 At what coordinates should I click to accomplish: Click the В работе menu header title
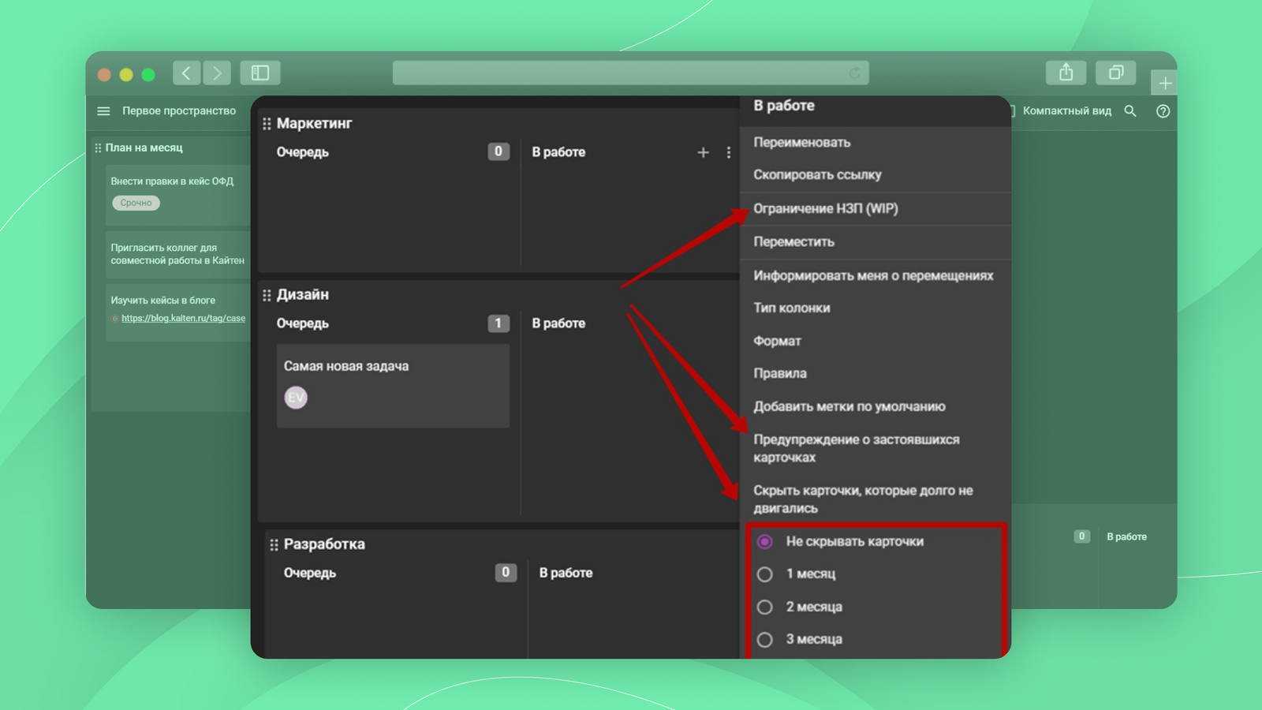point(783,106)
